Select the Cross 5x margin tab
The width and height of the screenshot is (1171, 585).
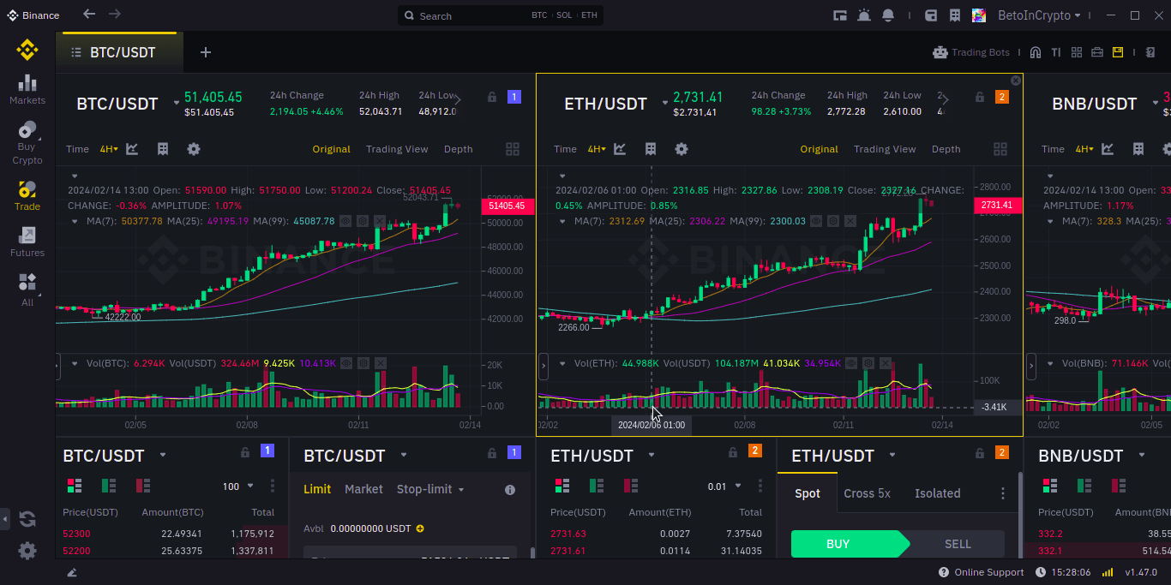(x=867, y=493)
